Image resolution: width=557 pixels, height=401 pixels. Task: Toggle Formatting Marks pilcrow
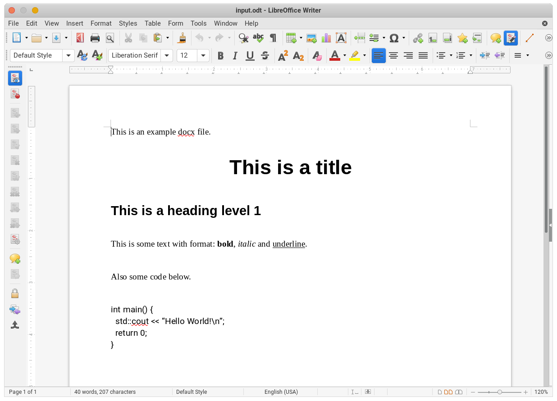tap(273, 38)
